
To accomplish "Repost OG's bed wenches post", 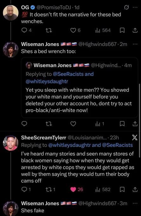I will click(49, 30).
